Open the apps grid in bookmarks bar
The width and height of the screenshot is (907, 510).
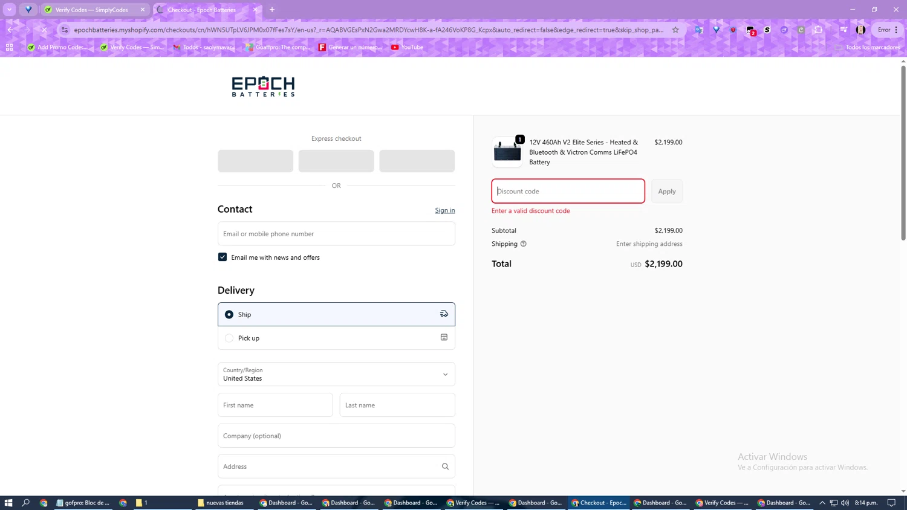[10, 47]
